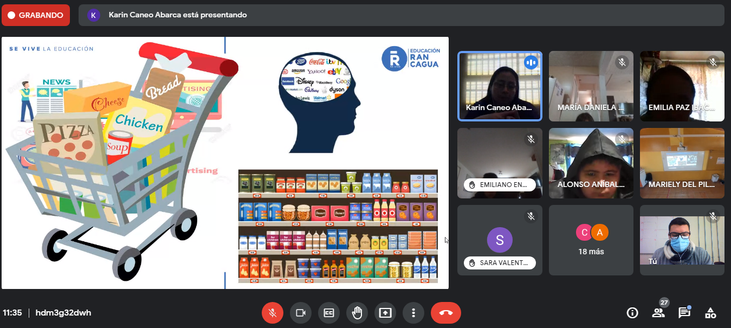Click muted mic icon on ALONSO ANÍBAL tile
This screenshot has height=328, width=731.
(622, 139)
